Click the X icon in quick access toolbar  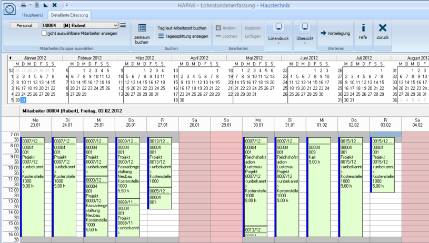point(54,5)
